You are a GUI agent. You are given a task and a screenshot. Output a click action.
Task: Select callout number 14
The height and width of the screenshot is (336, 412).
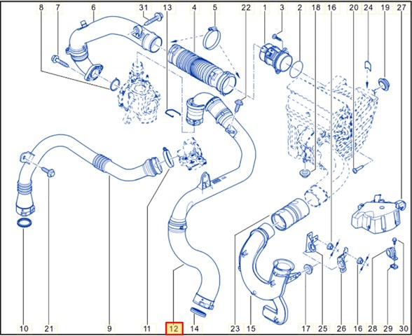195,328
